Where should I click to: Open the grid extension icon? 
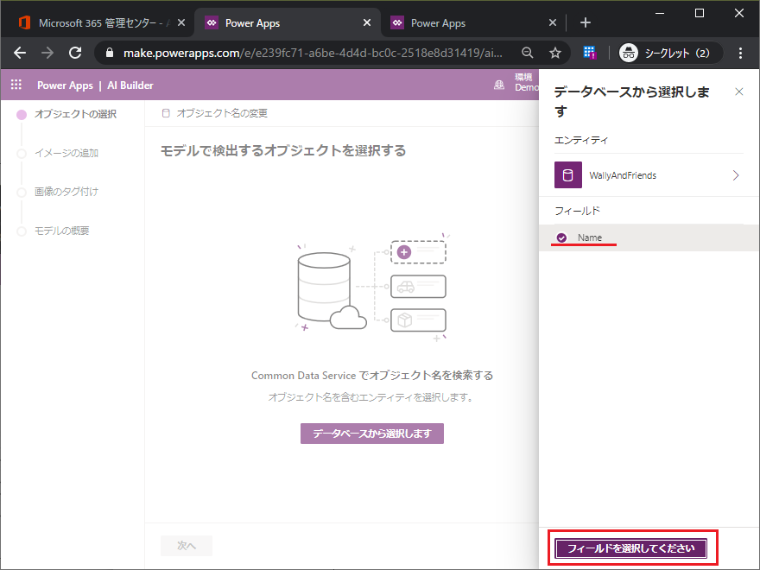click(589, 53)
